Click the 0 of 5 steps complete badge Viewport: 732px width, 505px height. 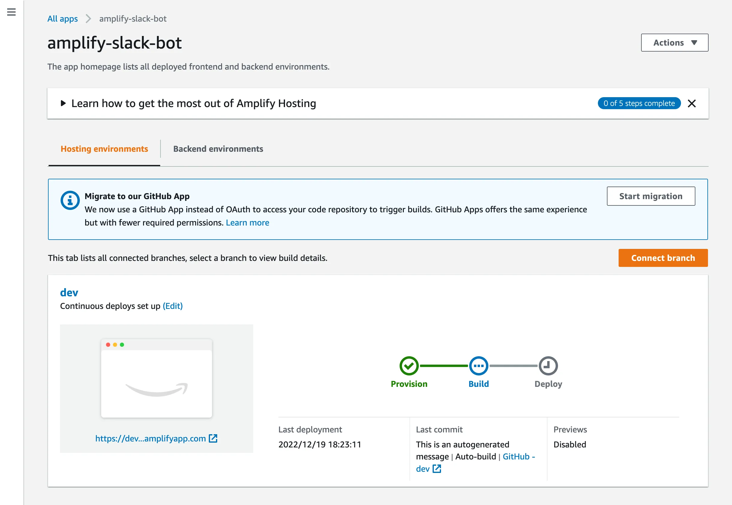[x=639, y=103]
